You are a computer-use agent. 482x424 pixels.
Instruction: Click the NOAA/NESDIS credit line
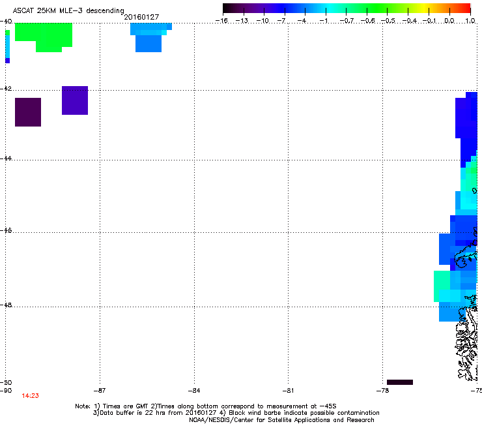pyautogui.click(x=281, y=420)
